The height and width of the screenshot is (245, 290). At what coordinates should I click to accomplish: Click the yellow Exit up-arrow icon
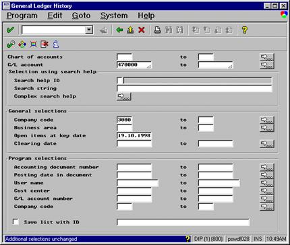(x=130, y=30)
